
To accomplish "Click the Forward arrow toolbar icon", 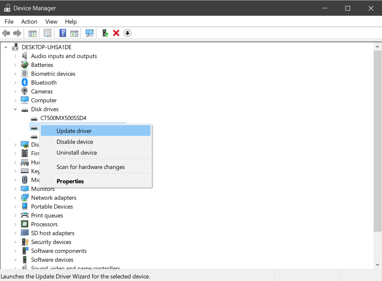I will point(17,33).
